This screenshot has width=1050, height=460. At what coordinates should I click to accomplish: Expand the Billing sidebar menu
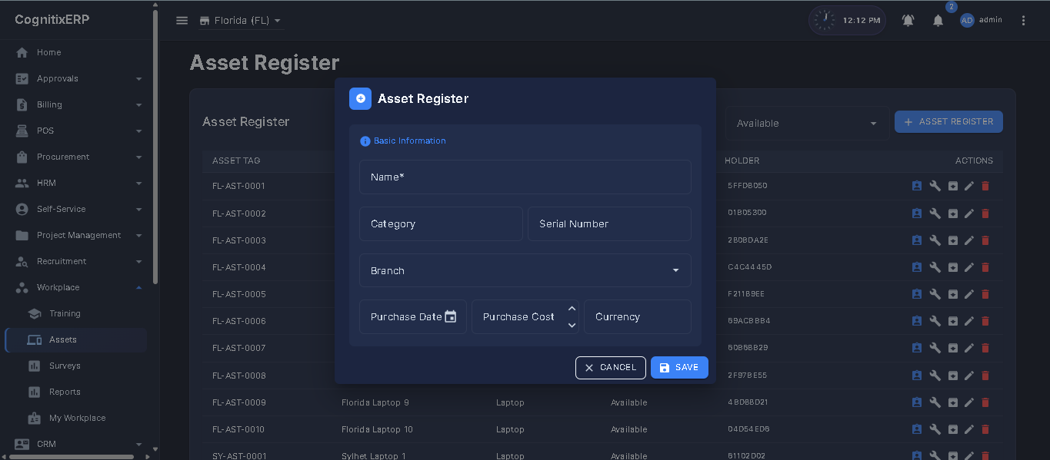point(79,104)
